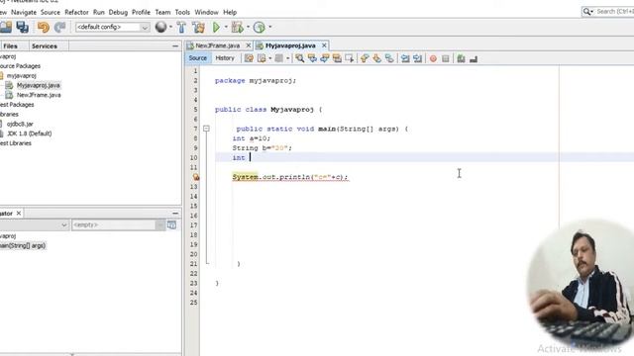Screen dimensions: 634x356
Task: Open the default config combo box
Action: click(112, 27)
